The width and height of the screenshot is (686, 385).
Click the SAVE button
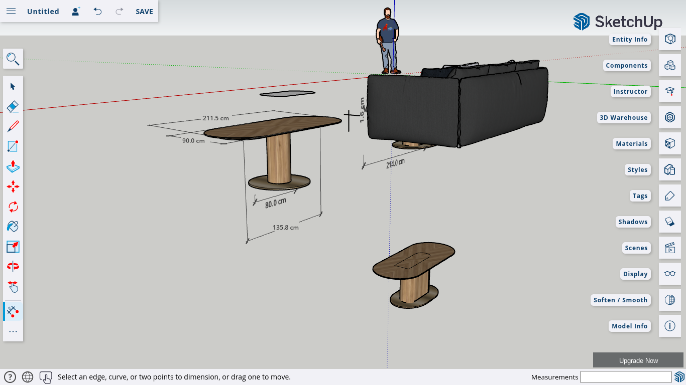pyautogui.click(x=144, y=11)
